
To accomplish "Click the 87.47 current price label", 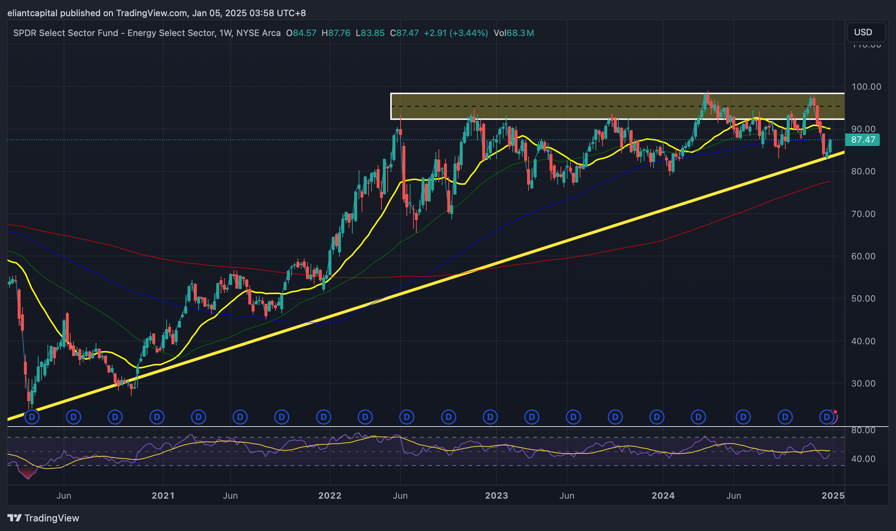I will point(863,140).
